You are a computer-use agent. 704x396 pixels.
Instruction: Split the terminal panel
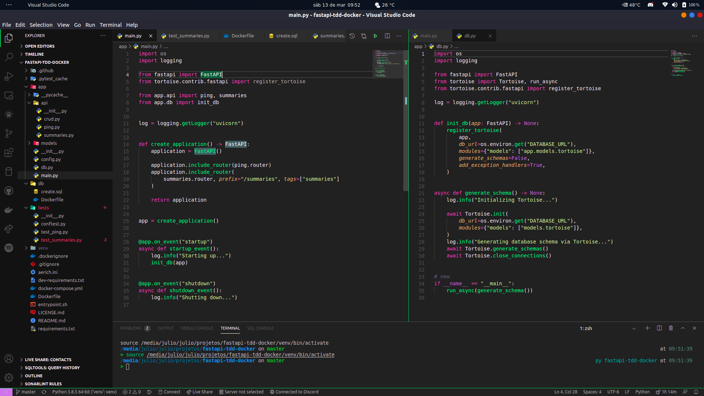[659, 328]
